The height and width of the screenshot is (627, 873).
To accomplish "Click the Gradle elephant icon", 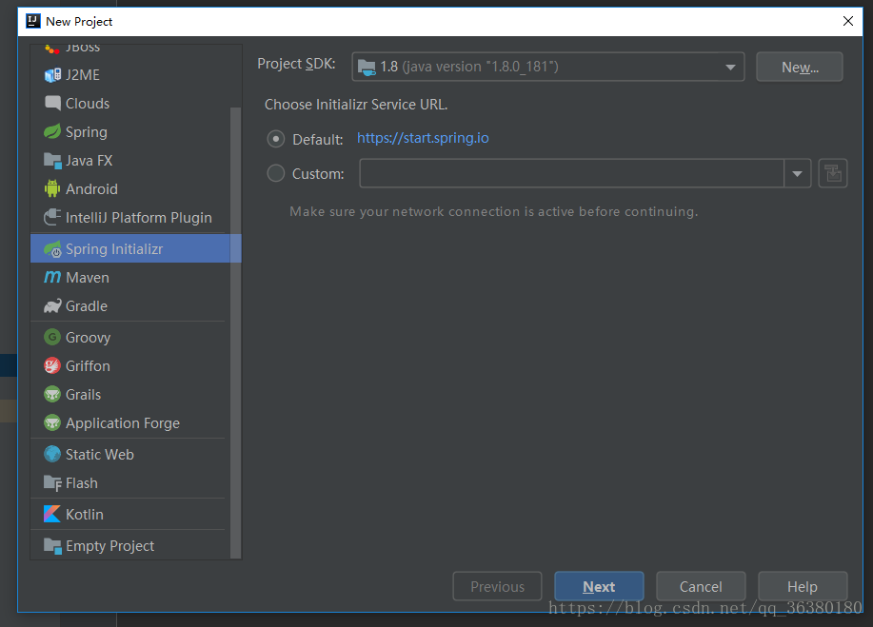I will [52, 306].
